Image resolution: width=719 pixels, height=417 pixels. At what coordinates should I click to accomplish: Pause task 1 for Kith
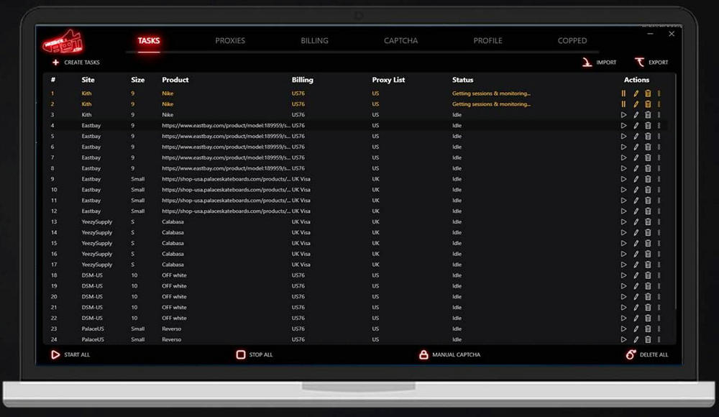pos(623,93)
